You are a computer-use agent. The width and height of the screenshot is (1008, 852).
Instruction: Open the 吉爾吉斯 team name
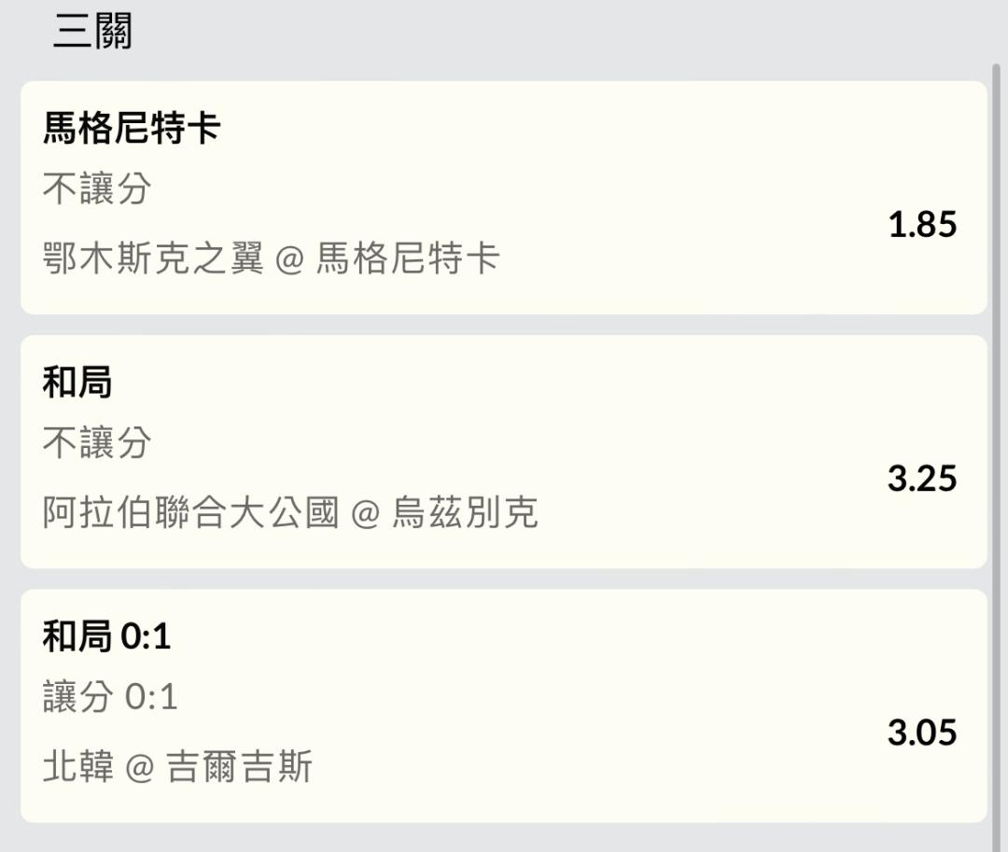pyautogui.click(x=239, y=767)
